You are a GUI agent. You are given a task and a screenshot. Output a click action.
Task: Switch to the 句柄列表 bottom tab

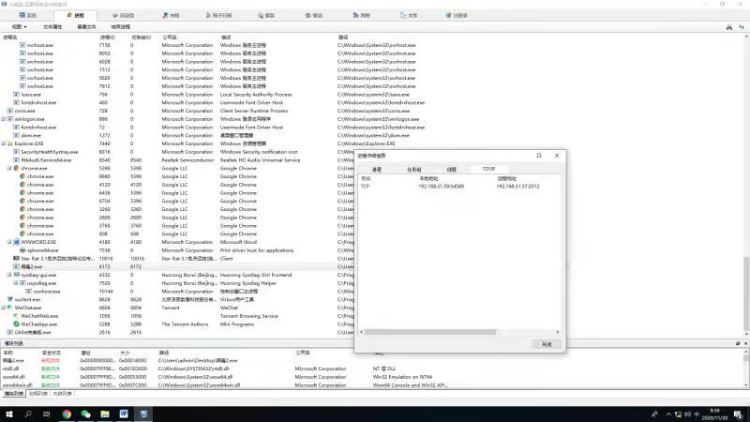(x=37, y=394)
